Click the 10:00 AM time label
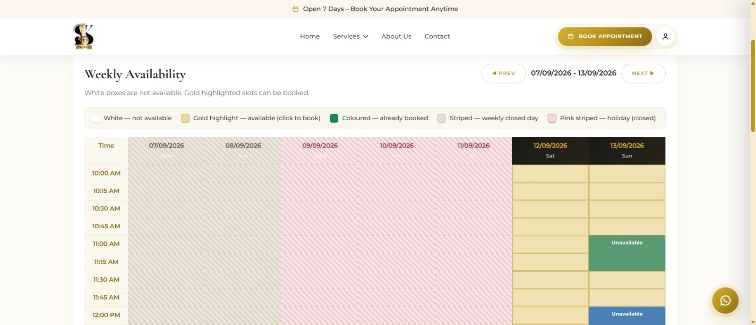Screen dimensions: 756x325 pos(106,173)
